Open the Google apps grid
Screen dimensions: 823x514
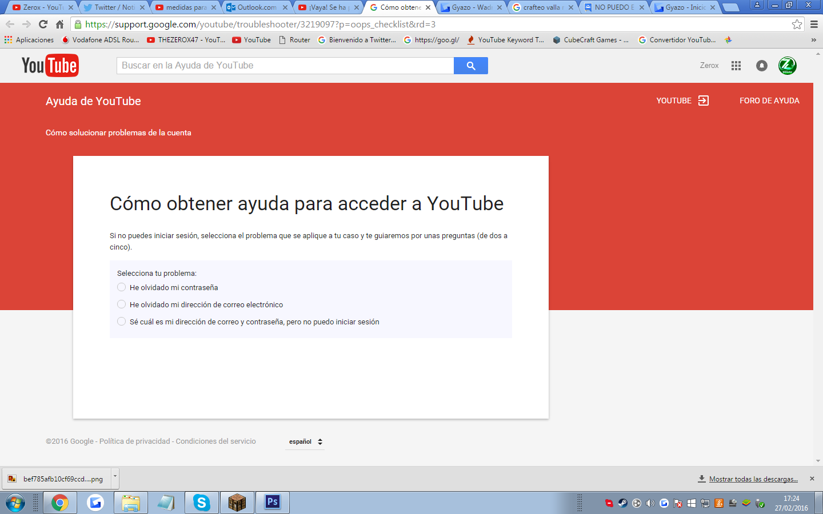coord(736,66)
